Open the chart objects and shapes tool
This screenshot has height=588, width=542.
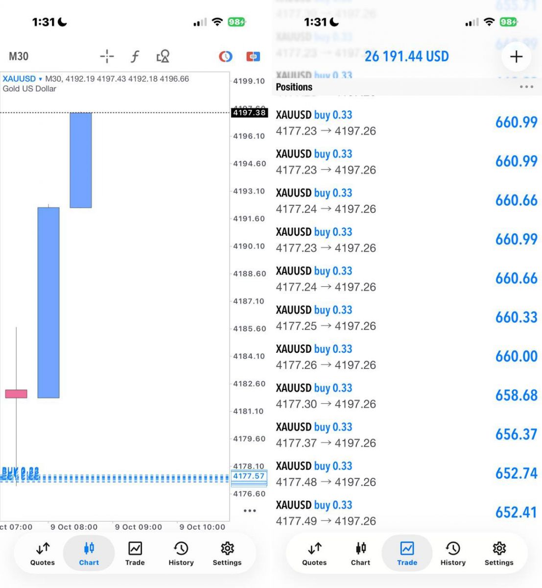[x=163, y=56]
